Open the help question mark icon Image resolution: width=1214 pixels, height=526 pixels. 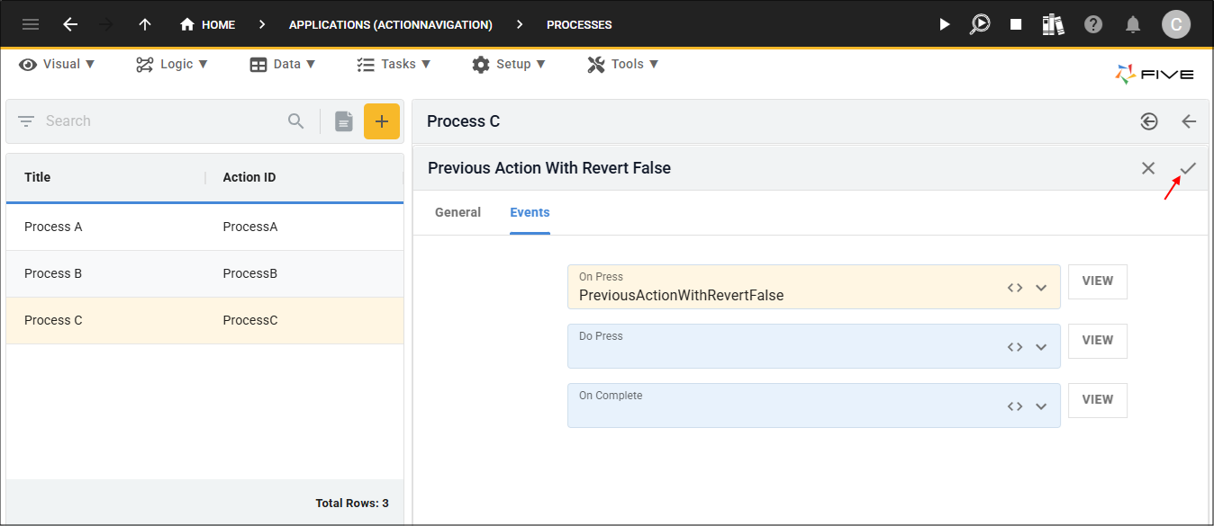pyautogui.click(x=1093, y=24)
